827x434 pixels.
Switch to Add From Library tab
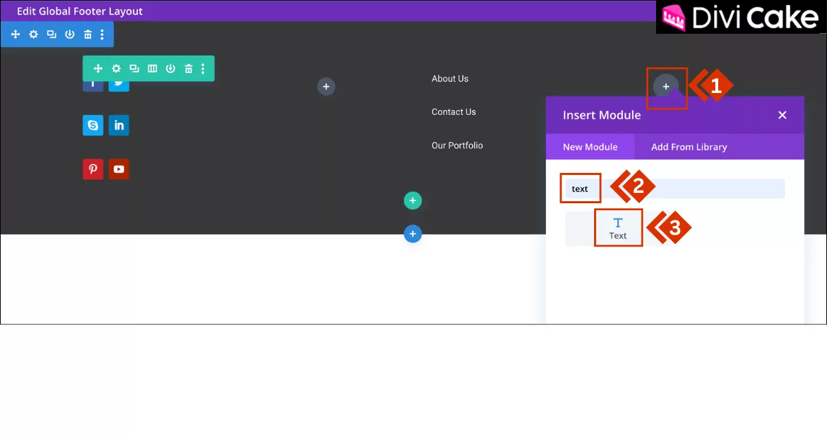(x=689, y=147)
